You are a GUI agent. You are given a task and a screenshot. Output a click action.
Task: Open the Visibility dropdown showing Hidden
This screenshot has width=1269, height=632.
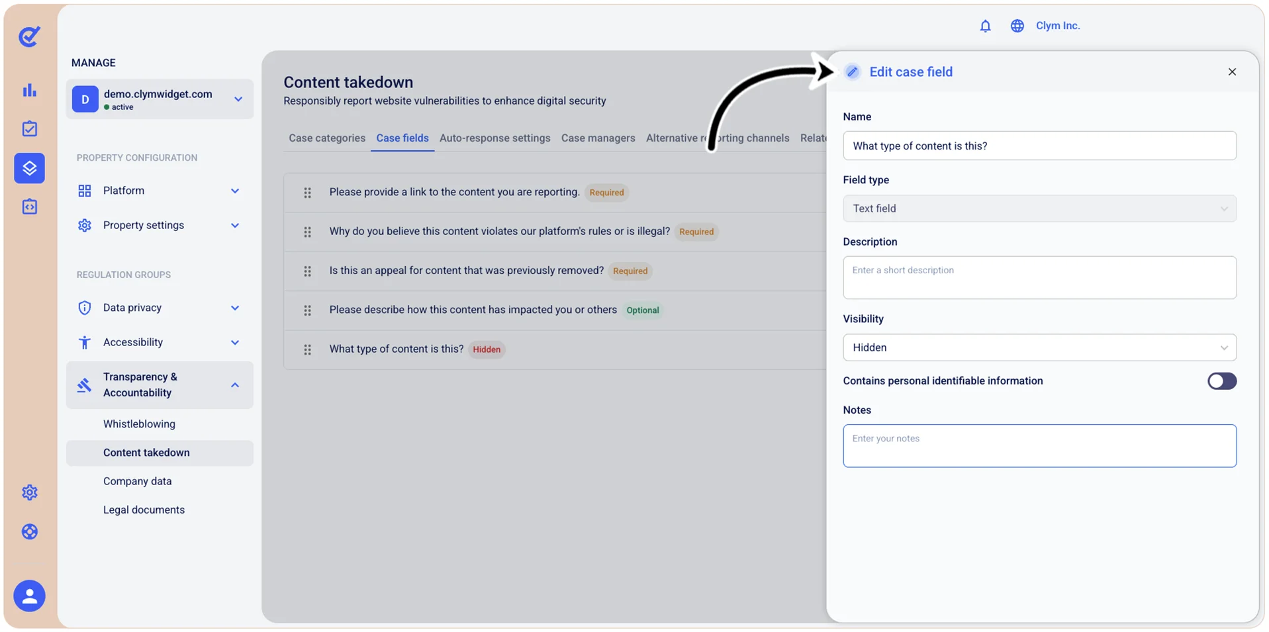click(x=1039, y=347)
